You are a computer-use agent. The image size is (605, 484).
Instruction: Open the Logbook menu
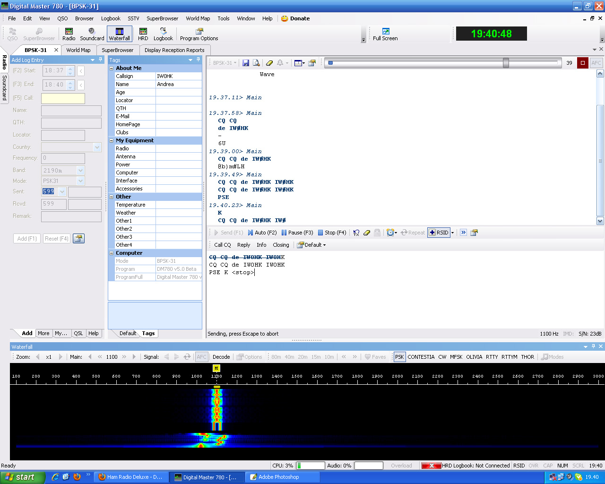tap(111, 18)
